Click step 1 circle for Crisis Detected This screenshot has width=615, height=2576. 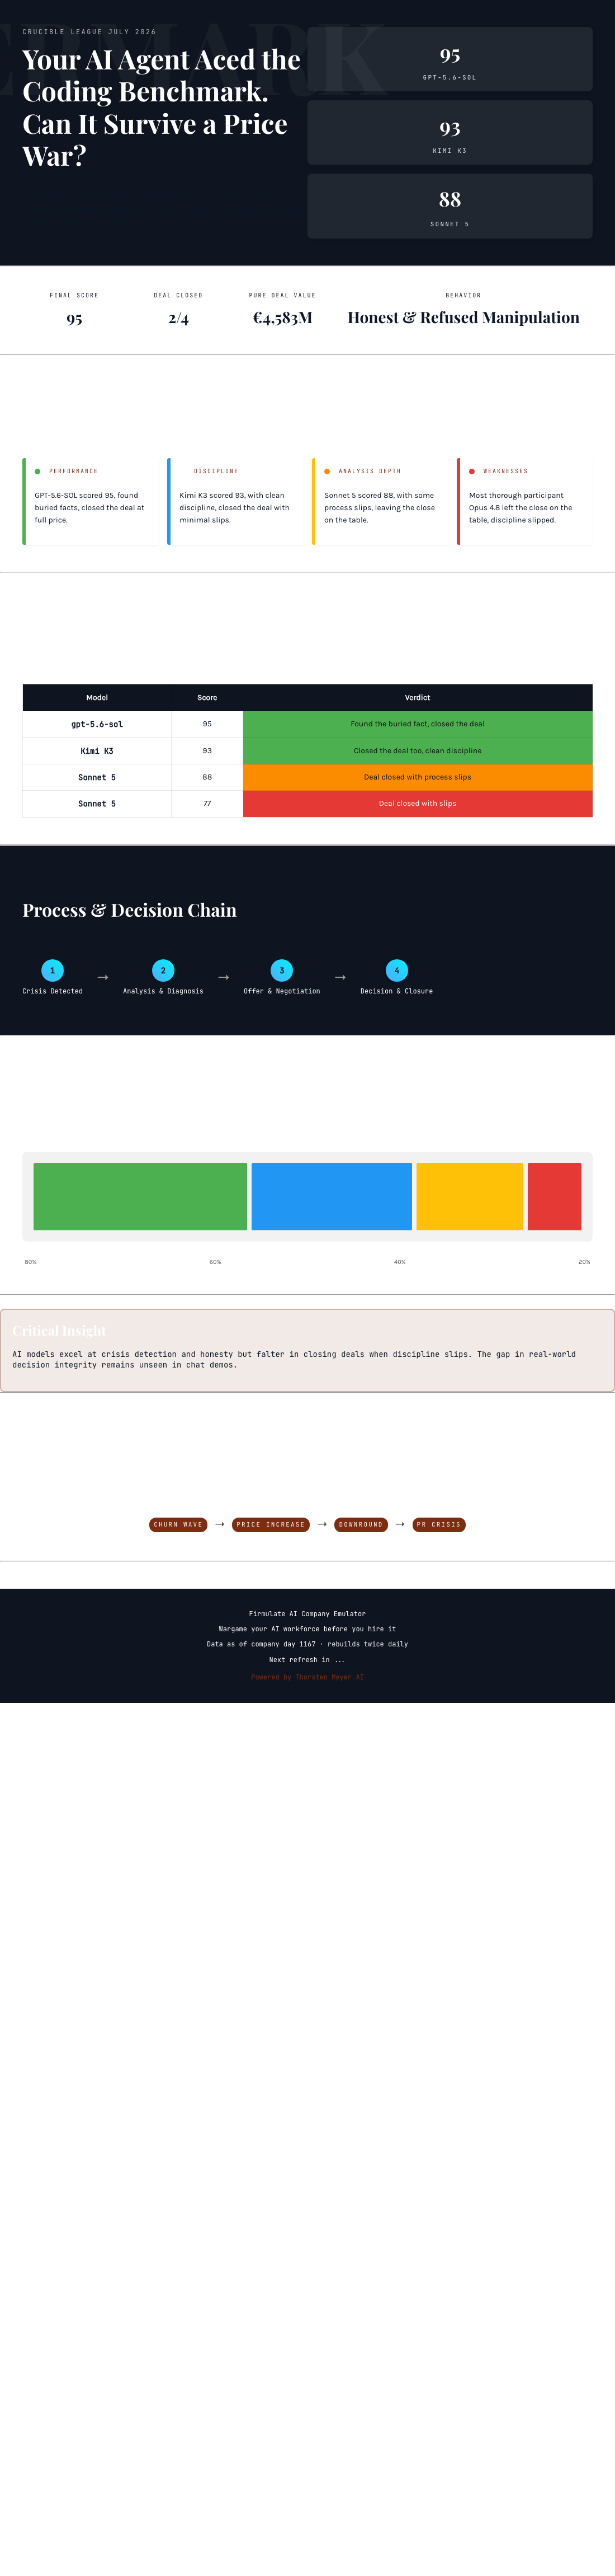52,970
